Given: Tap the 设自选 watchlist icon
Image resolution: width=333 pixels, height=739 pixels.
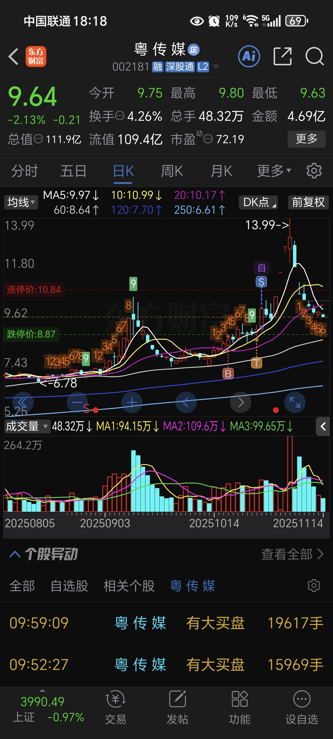Looking at the screenshot, I should point(302,707).
